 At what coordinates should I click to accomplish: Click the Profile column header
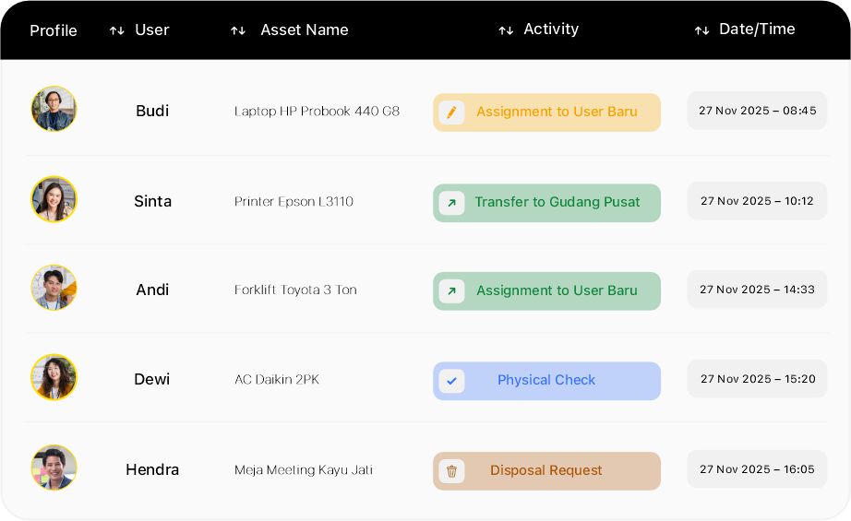coord(54,30)
